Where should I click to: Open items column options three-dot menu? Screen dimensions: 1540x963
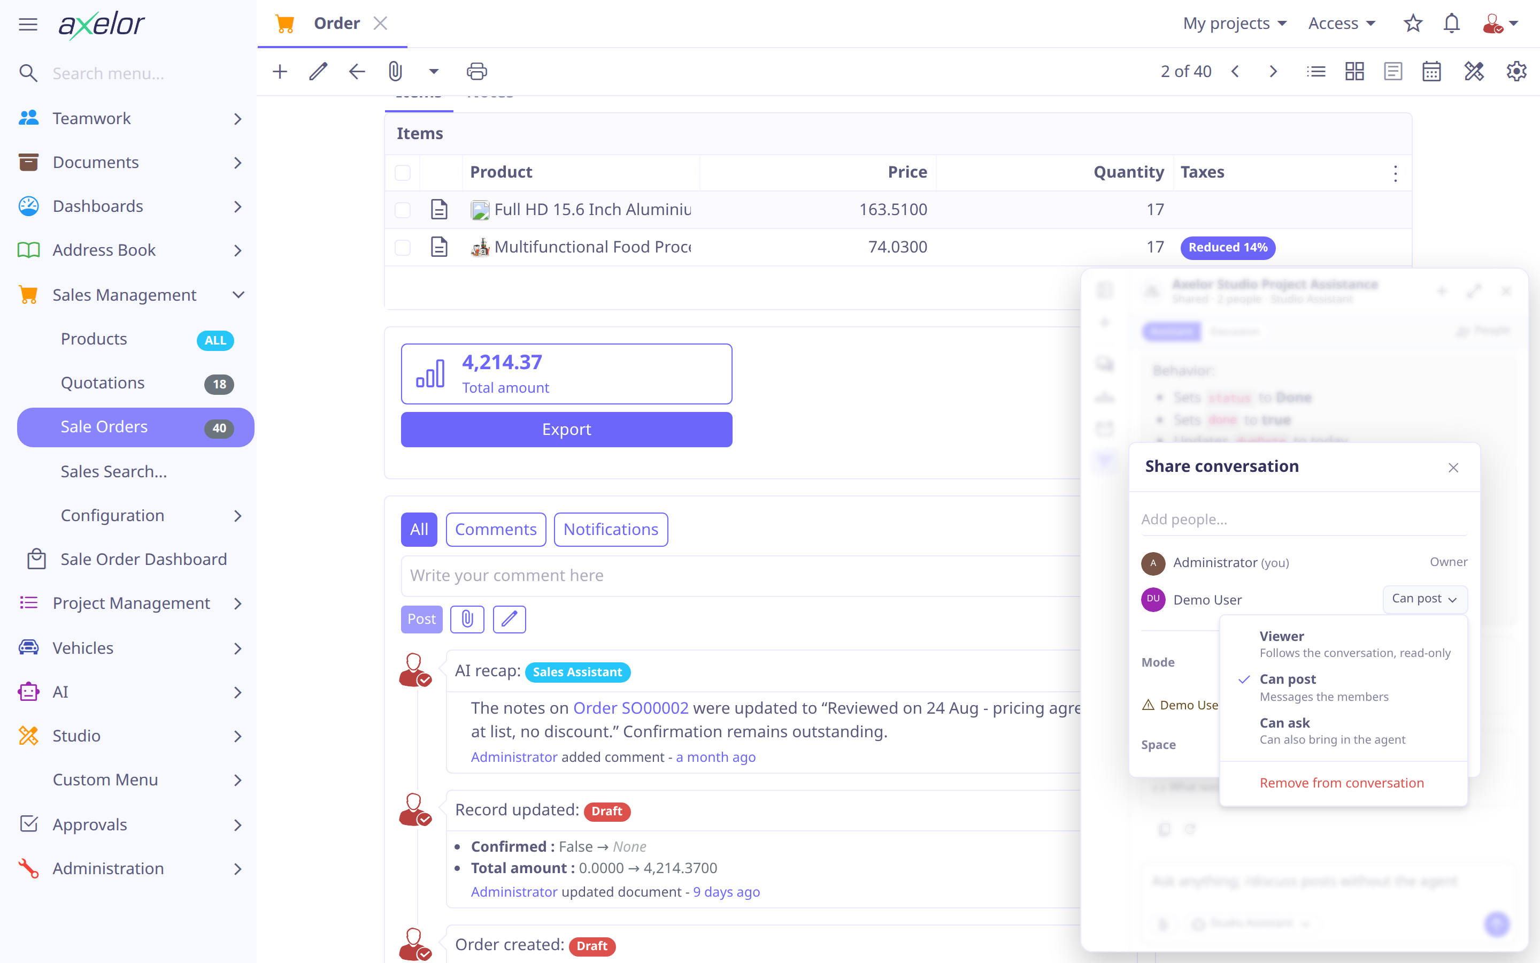pos(1395,173)
